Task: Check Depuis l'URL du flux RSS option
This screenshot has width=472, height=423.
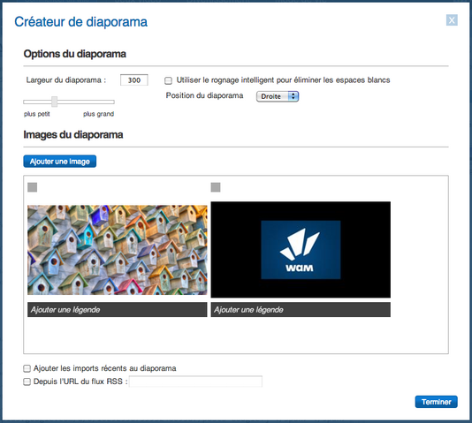Action: [27, 381]
